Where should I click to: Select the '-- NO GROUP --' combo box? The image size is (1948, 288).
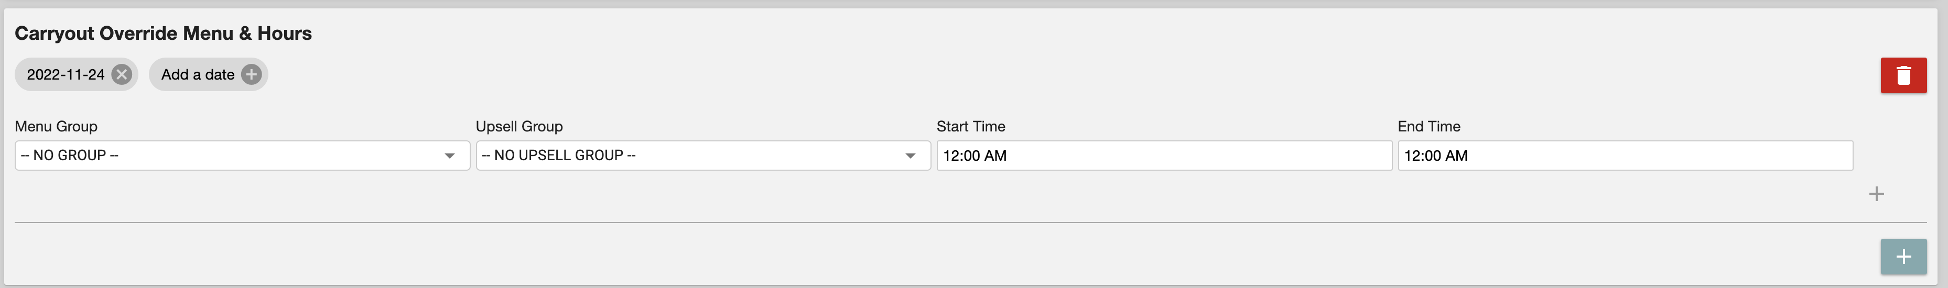(x=242, y=156)
